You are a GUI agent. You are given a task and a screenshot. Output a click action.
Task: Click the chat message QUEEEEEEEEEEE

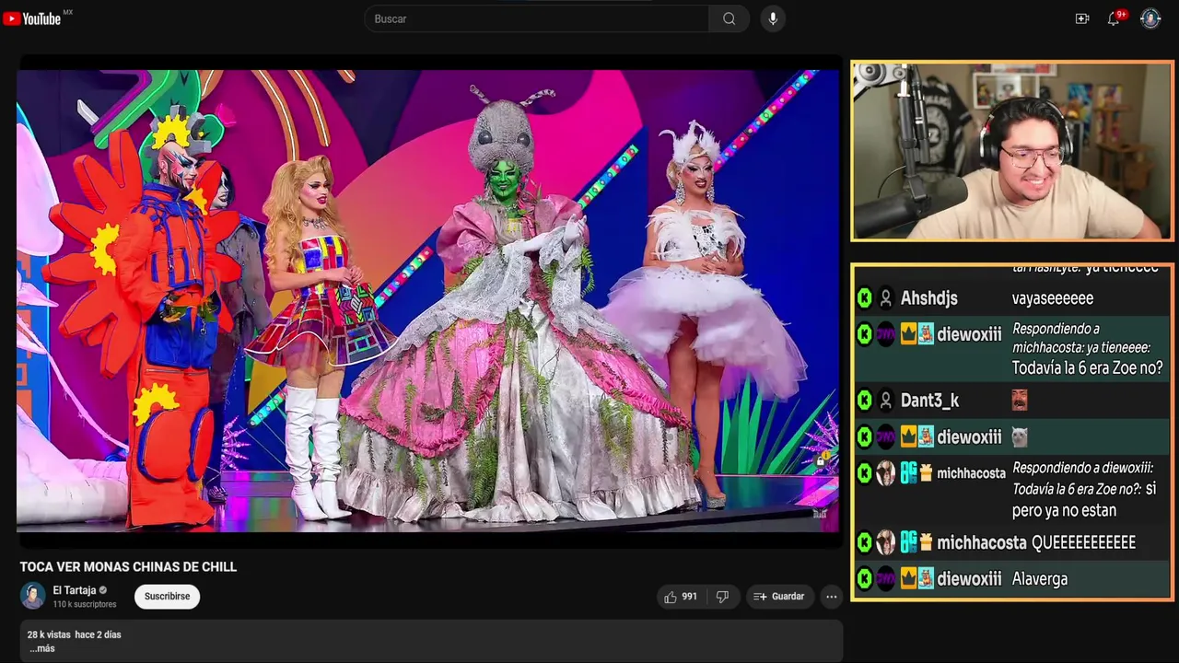pyautogui.click(x=1083, y=543)
